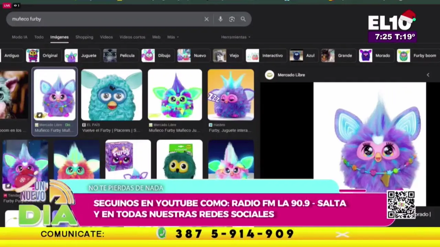Image resolution: width=440 pixels, height=247 pixels.
Task: Open the teal Furby EL PAÍS thumbnail
Action: click(112, 95)
